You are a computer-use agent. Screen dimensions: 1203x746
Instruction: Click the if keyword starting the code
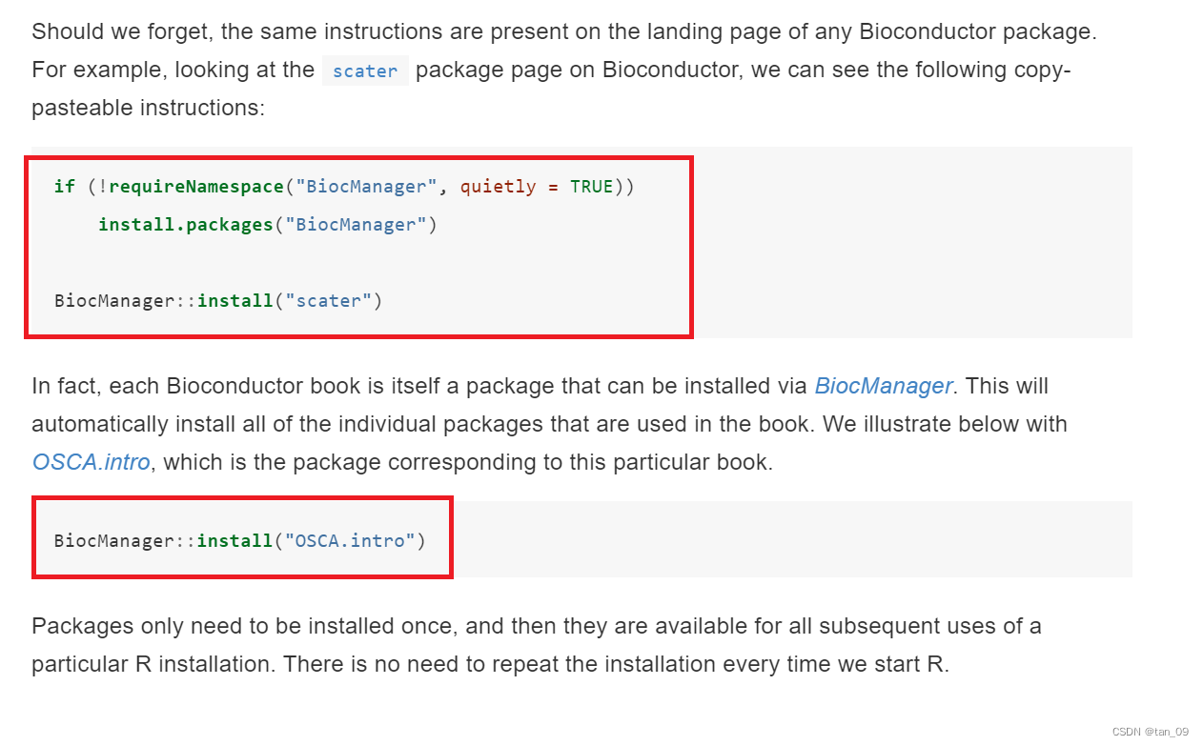click(64, 187)
